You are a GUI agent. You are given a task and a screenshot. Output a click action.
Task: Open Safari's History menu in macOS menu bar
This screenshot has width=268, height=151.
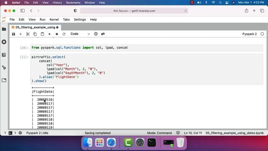coord(57,3)
